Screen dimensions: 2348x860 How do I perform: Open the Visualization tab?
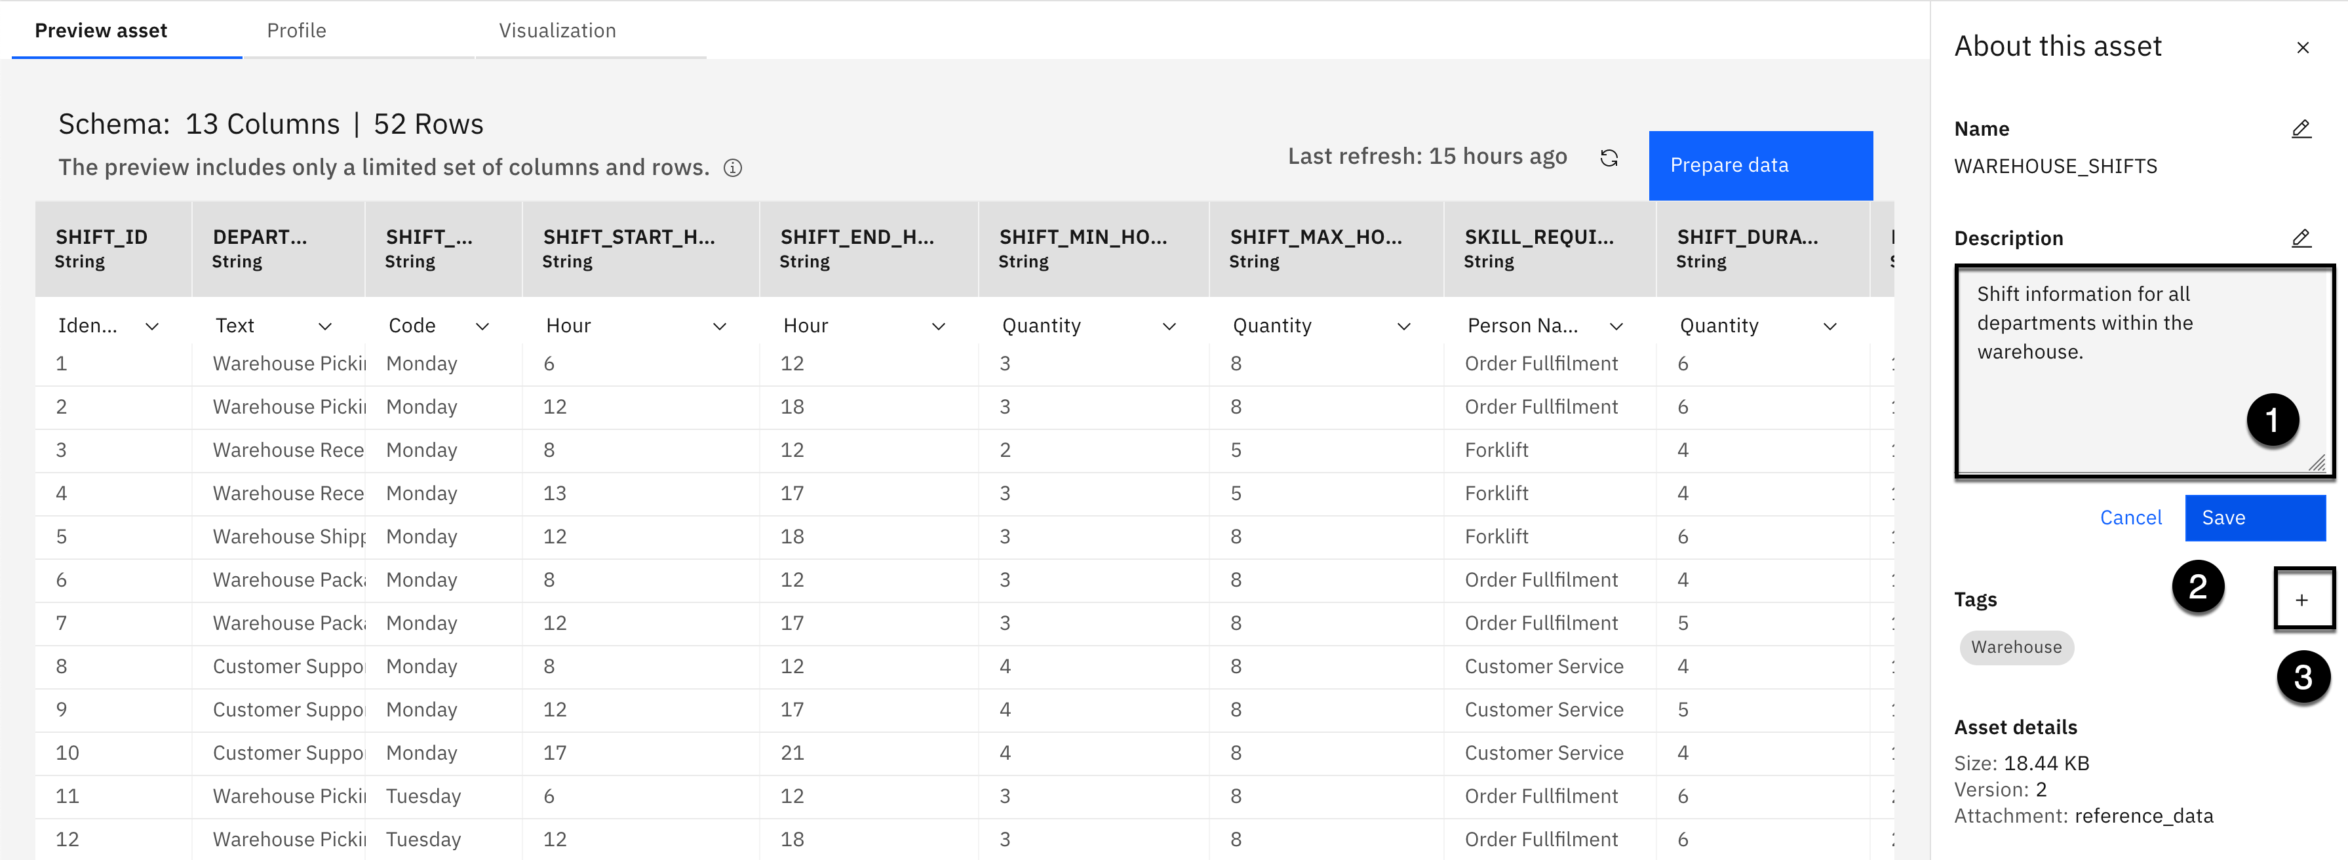pyautogui.click(x=557, y=30)
